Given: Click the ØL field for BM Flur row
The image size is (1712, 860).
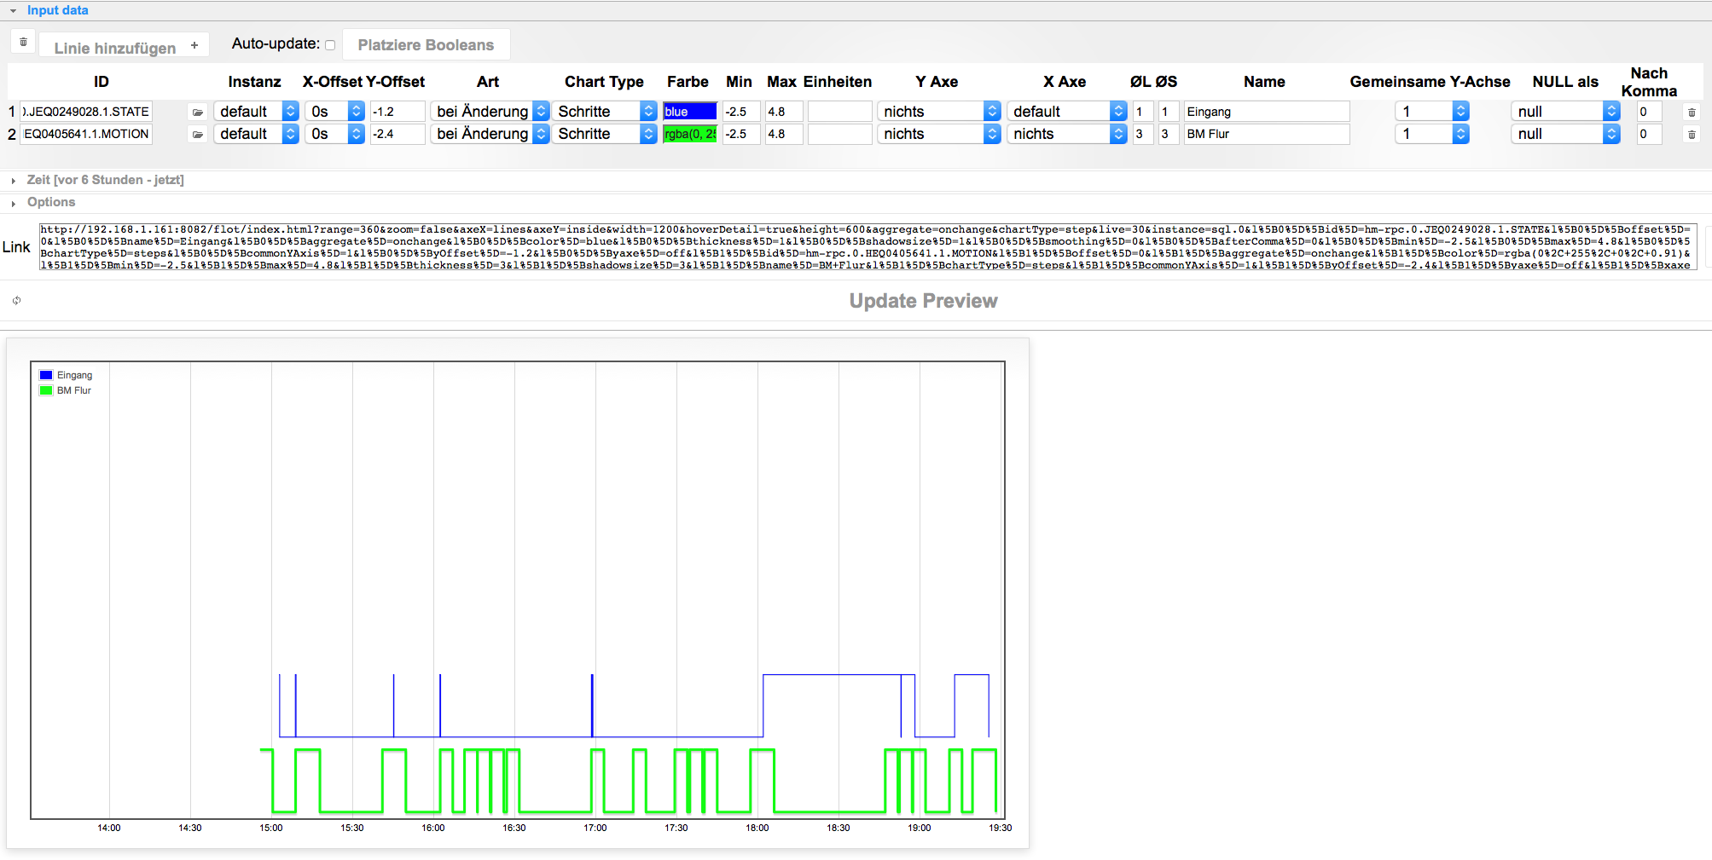Looking at the screenshot, I should tap(1143, 134).
